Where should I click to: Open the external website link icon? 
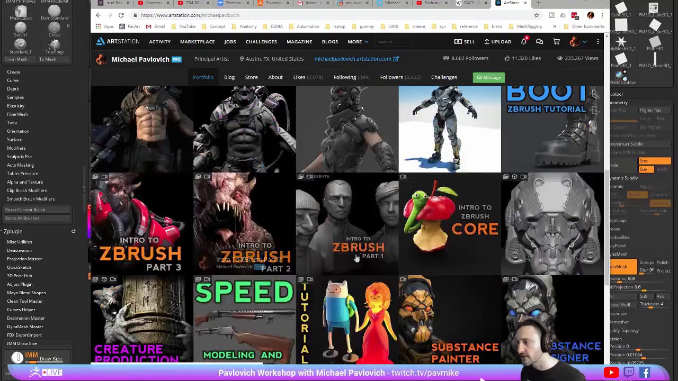[x=396, y=59]
